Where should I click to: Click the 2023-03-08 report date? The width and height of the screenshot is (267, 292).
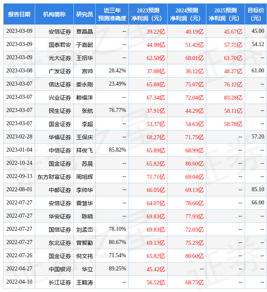(19, 70)
